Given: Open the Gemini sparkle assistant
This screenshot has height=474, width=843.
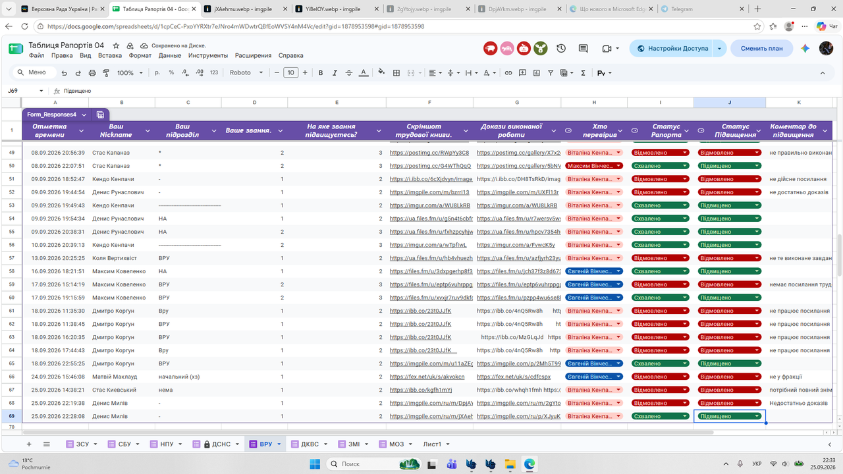Looking at the screenshot, I should [805, 49].
